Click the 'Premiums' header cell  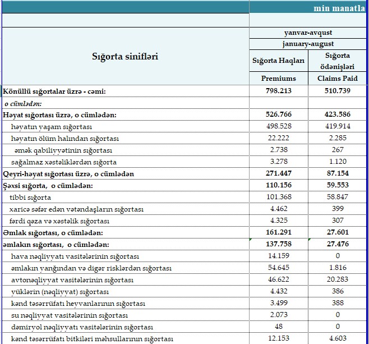pyautogui.click(x=278, y=79)
